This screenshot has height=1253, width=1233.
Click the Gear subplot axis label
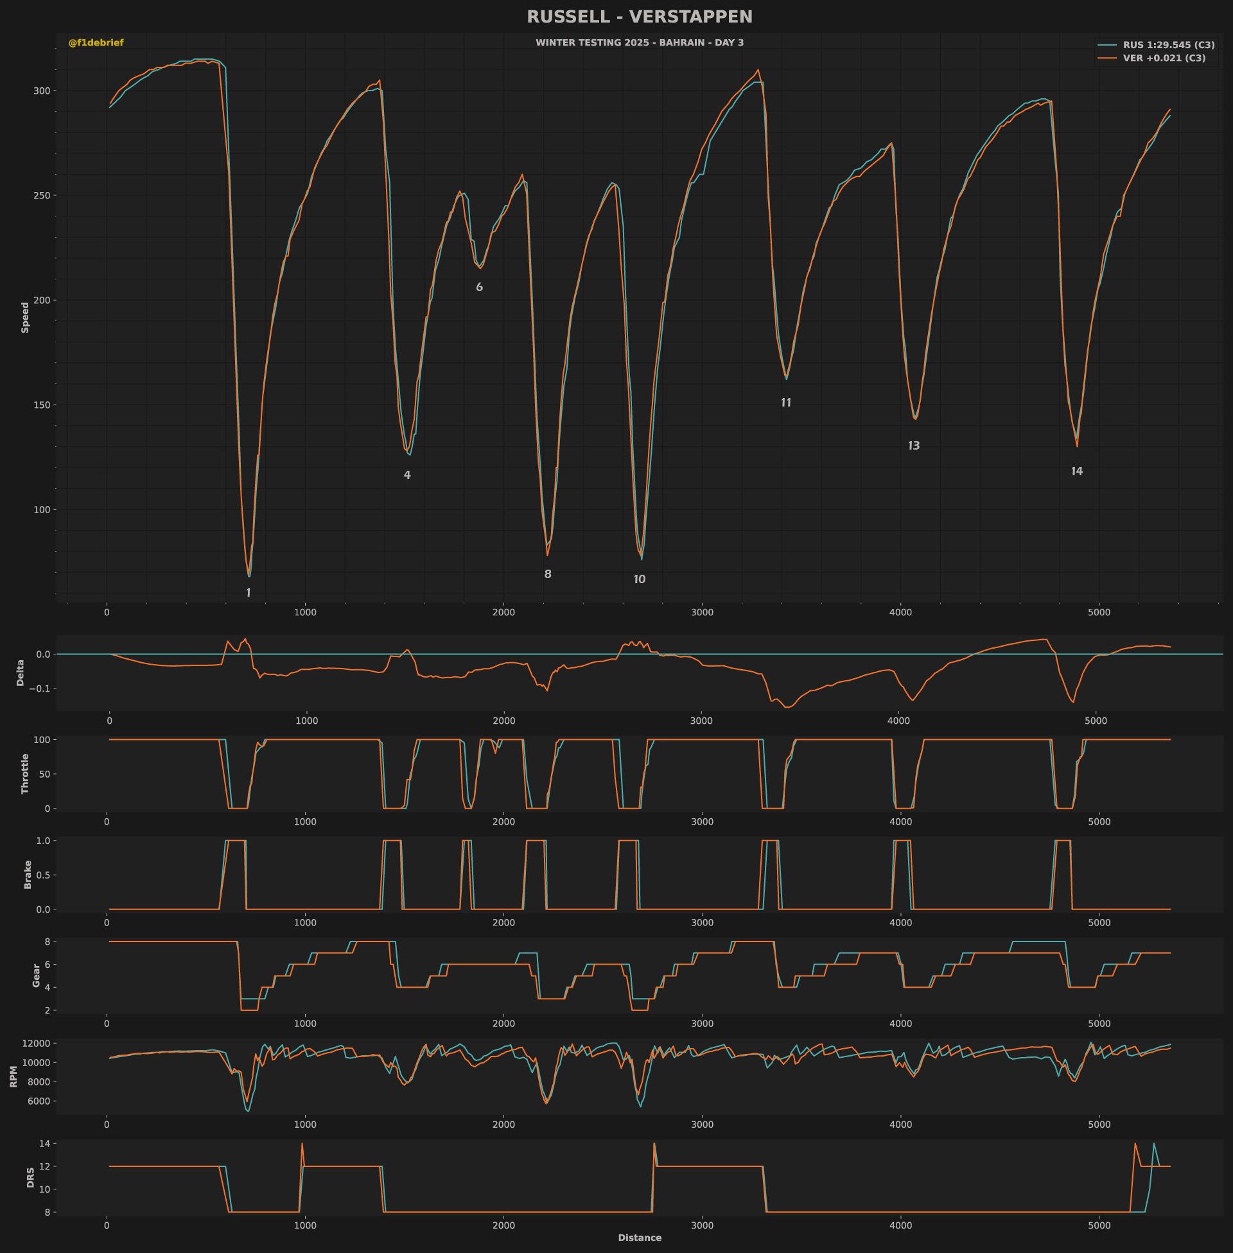36,975
